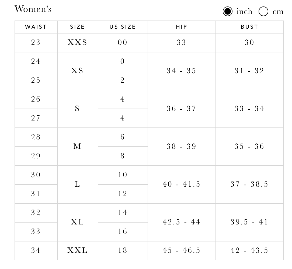Click the cm unit label
Viewport: 292px width, 269px height.
coord(278,12)
